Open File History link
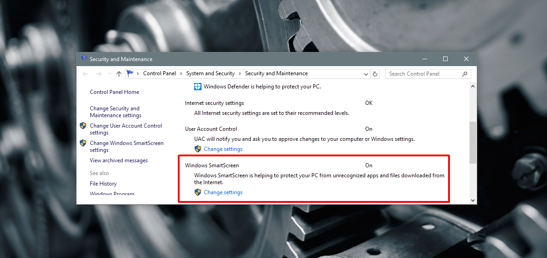 tap(103, 184)
